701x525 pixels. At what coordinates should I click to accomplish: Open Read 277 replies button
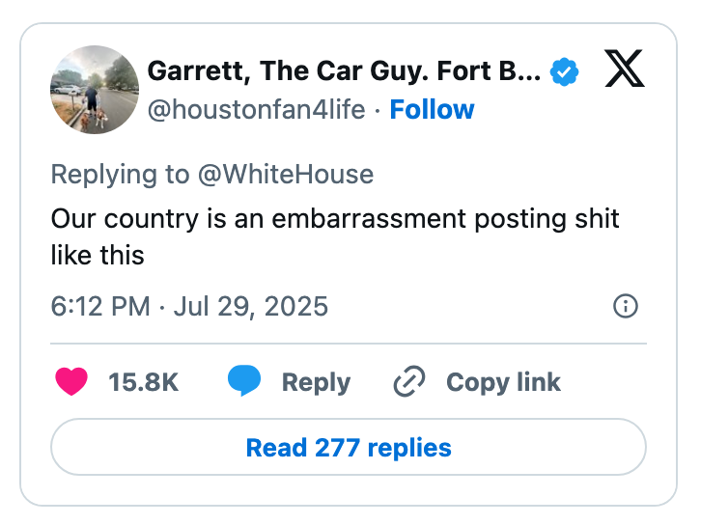tap(349, 448)
